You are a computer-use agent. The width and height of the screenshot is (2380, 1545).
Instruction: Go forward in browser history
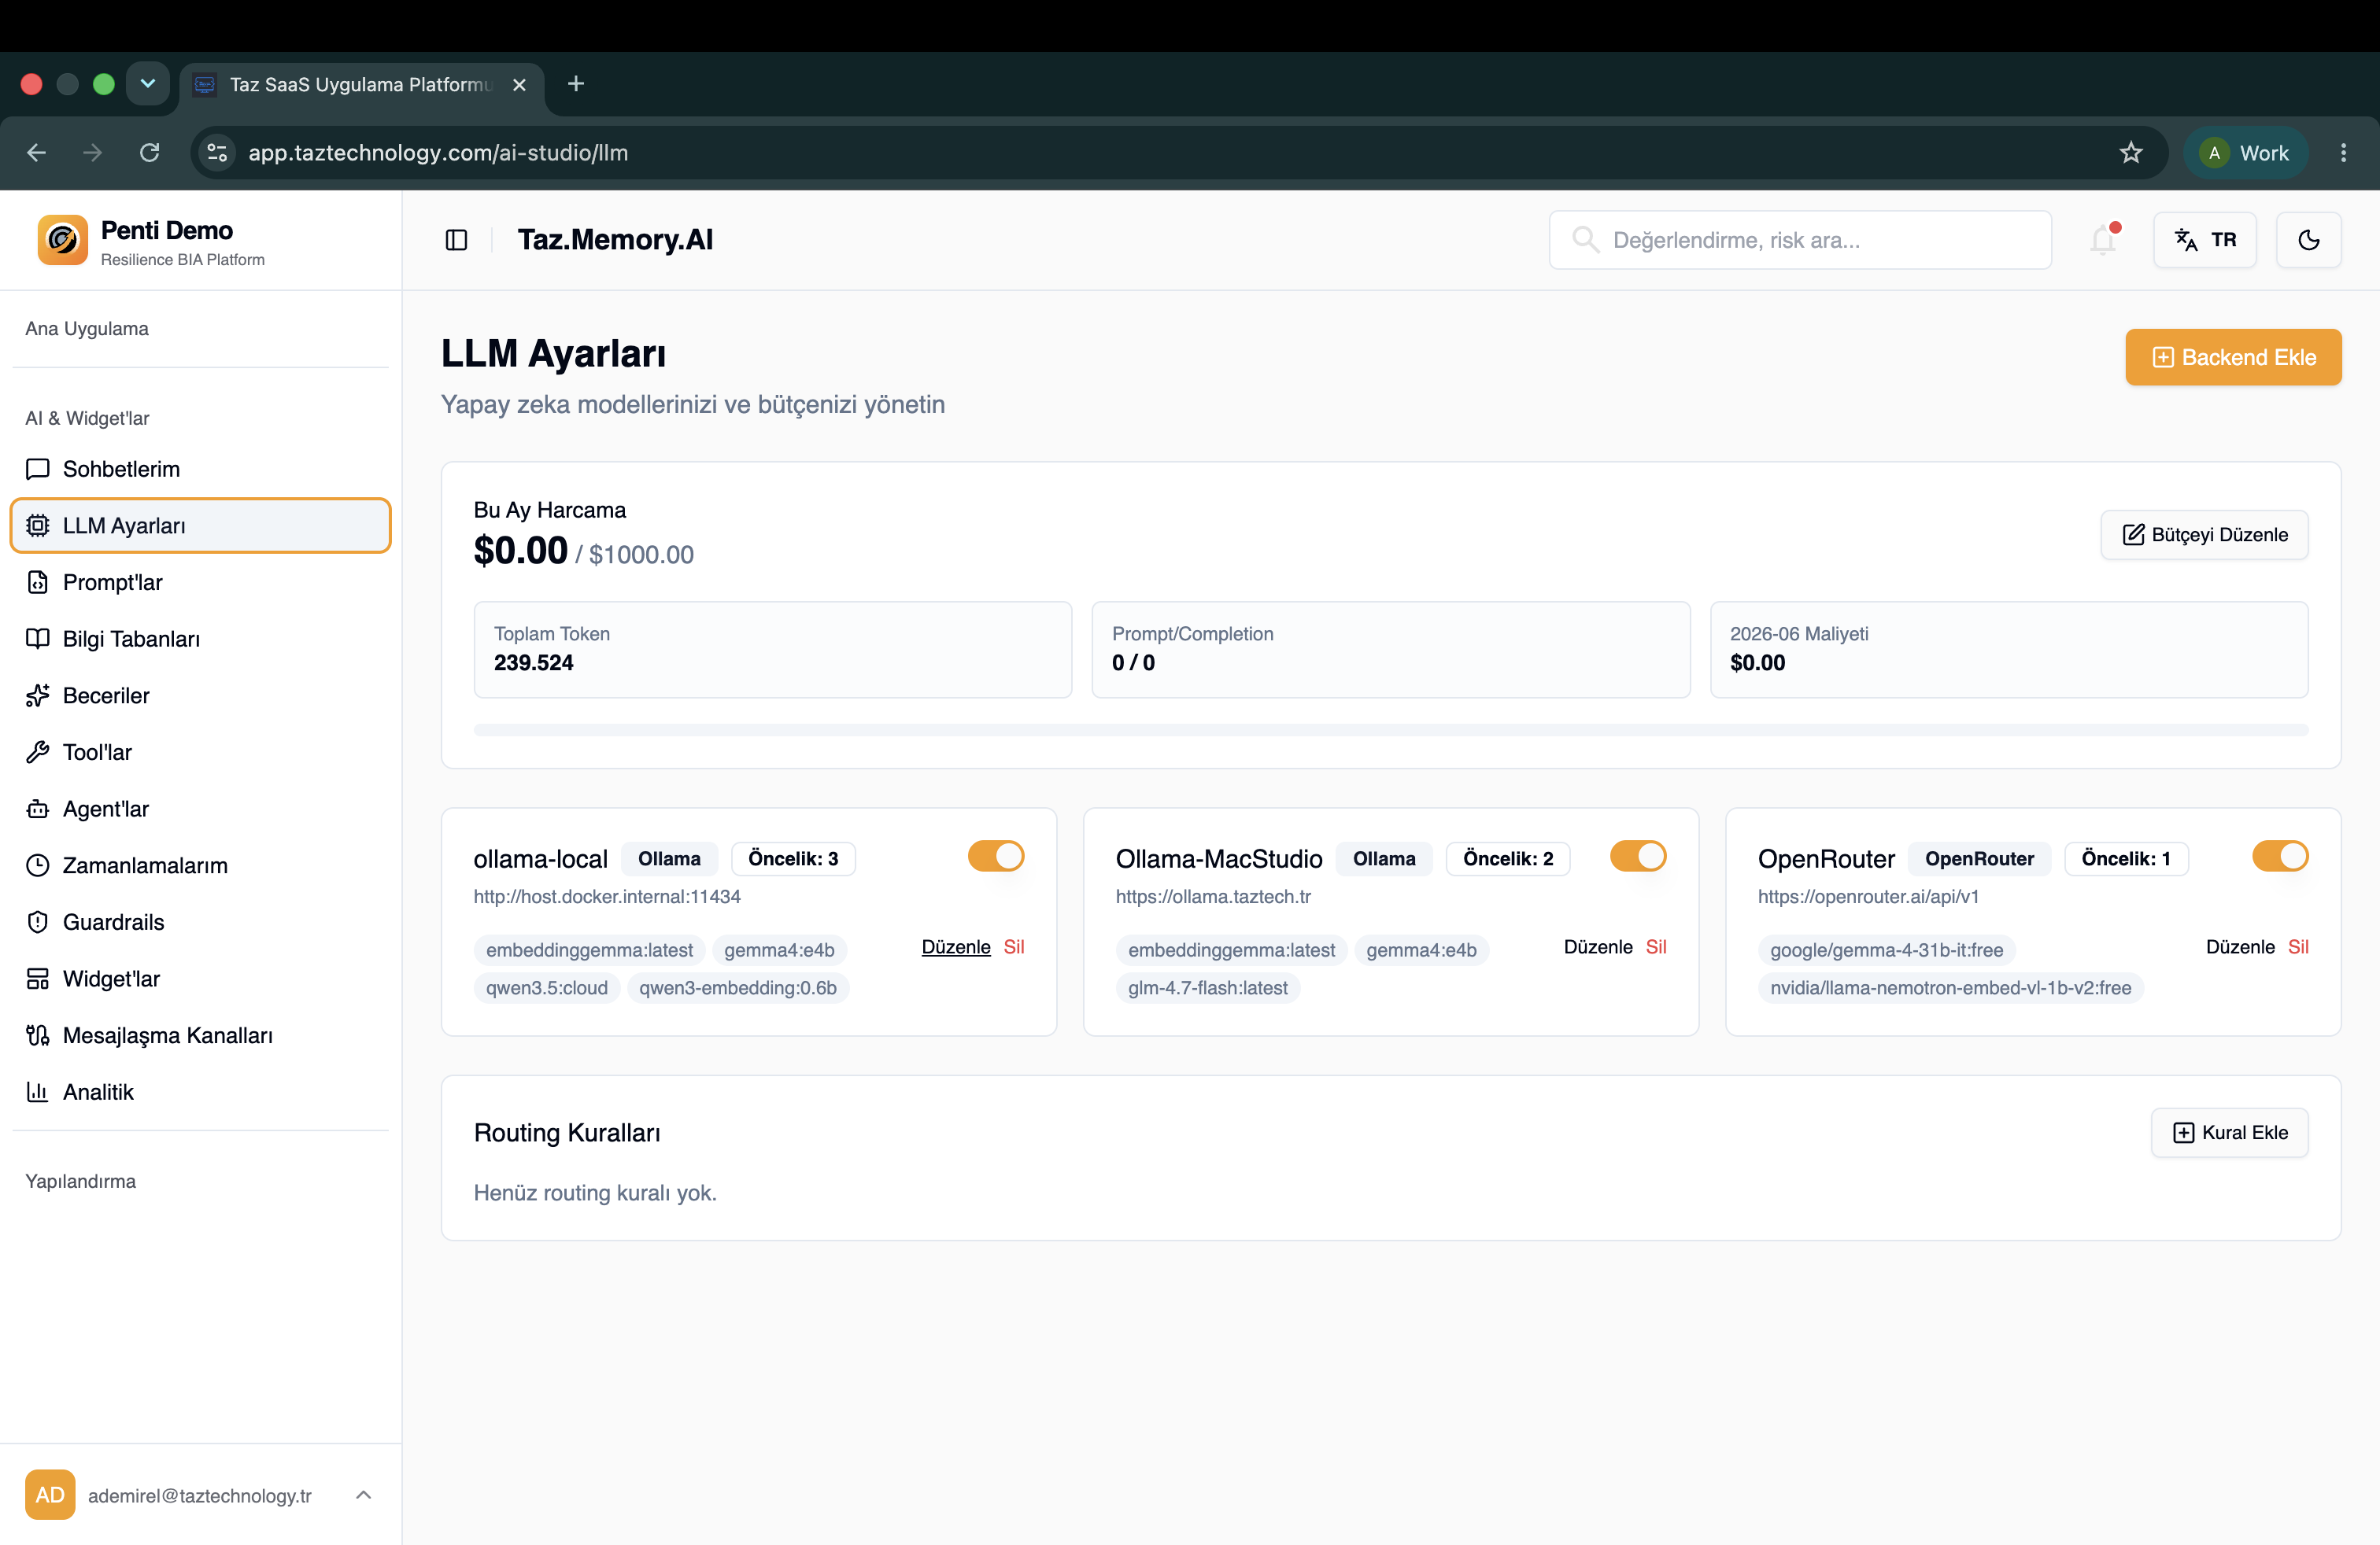[x=93, y=153]
